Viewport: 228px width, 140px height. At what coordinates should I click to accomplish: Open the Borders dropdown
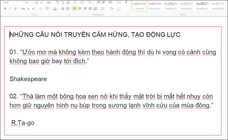(x=122, y=9)
